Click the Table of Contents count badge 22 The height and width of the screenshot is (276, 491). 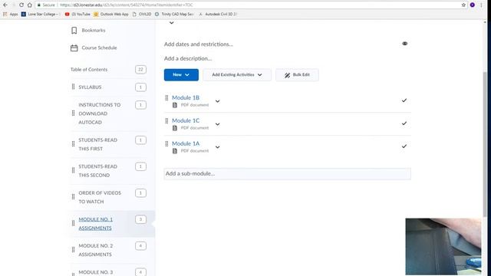[140, 70]
